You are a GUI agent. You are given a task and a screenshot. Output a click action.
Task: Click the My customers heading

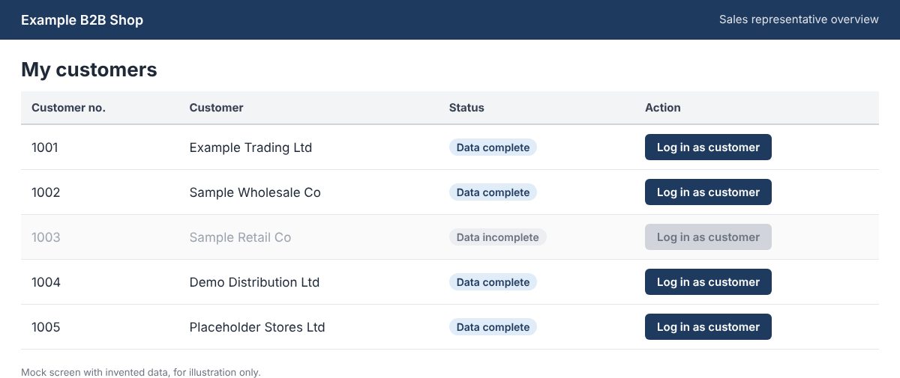click(x=89, y=70)
